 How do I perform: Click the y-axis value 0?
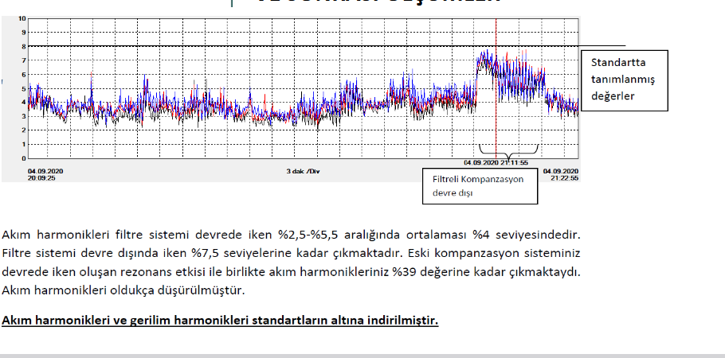click(x=24, y=158)
